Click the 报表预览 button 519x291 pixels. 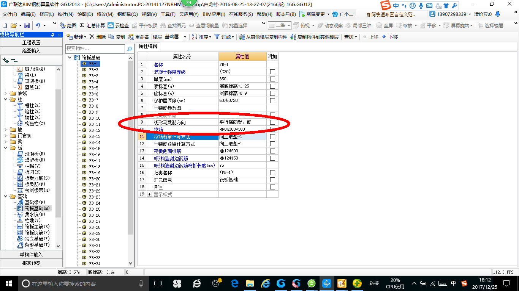pos(31,263)
